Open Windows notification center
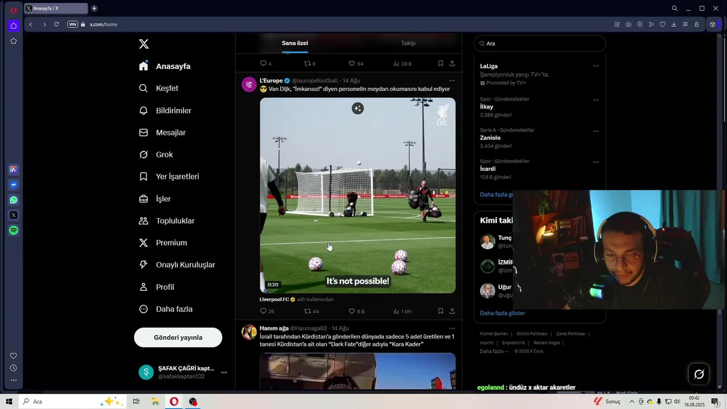The height and width of the screenshot is (409, 727). click(x=715, y=402)
